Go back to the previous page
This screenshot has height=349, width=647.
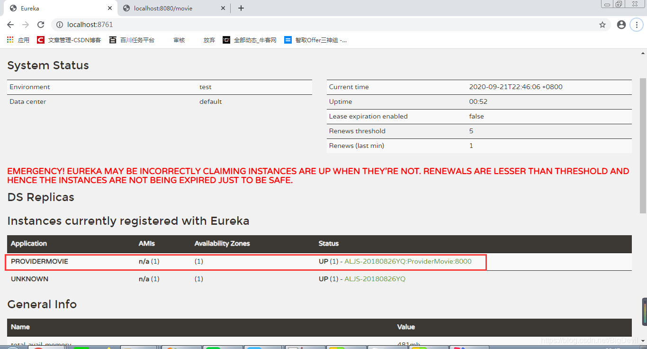click(x=10, y=25)
